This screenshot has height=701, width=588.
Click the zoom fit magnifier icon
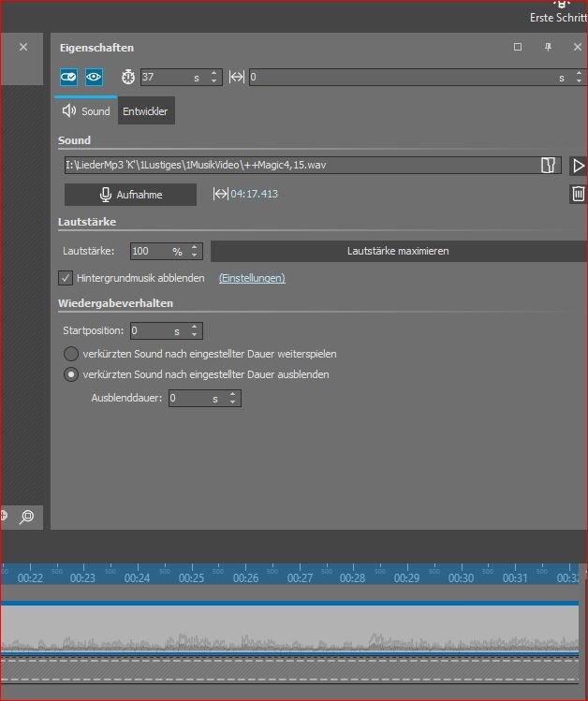click(x=26, y=516)
